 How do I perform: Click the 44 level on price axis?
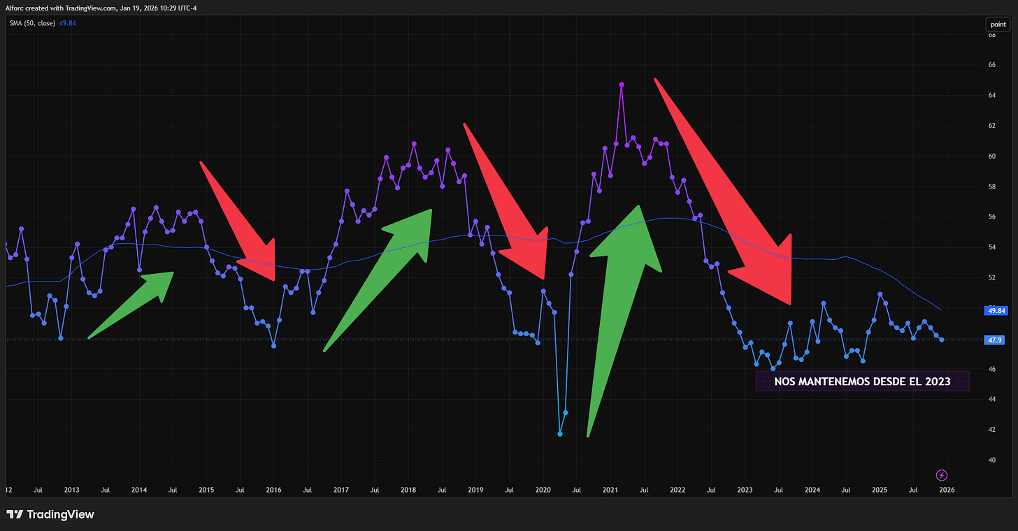tap(991, 400)
